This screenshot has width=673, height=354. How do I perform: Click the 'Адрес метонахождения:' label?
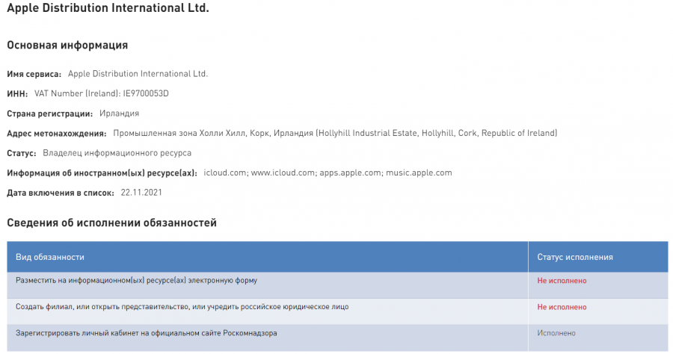[57, 133]
